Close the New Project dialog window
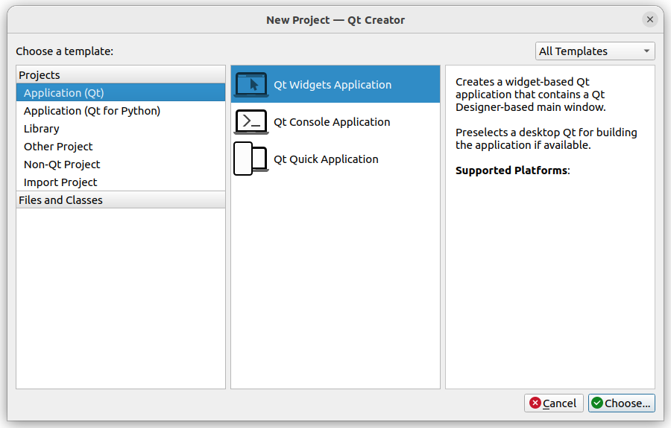This screenshot has height=428, width=671. tap(650, 19)
